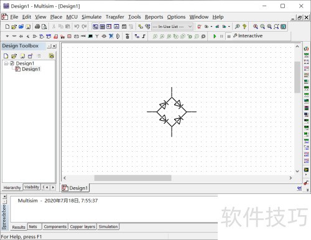Image resolution: width=311 pixels, height=240 pixels.
Task: Open the File menu
Action: point(14,17)
